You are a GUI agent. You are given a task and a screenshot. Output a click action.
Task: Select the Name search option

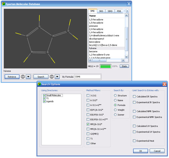click(x=115, y=100)
